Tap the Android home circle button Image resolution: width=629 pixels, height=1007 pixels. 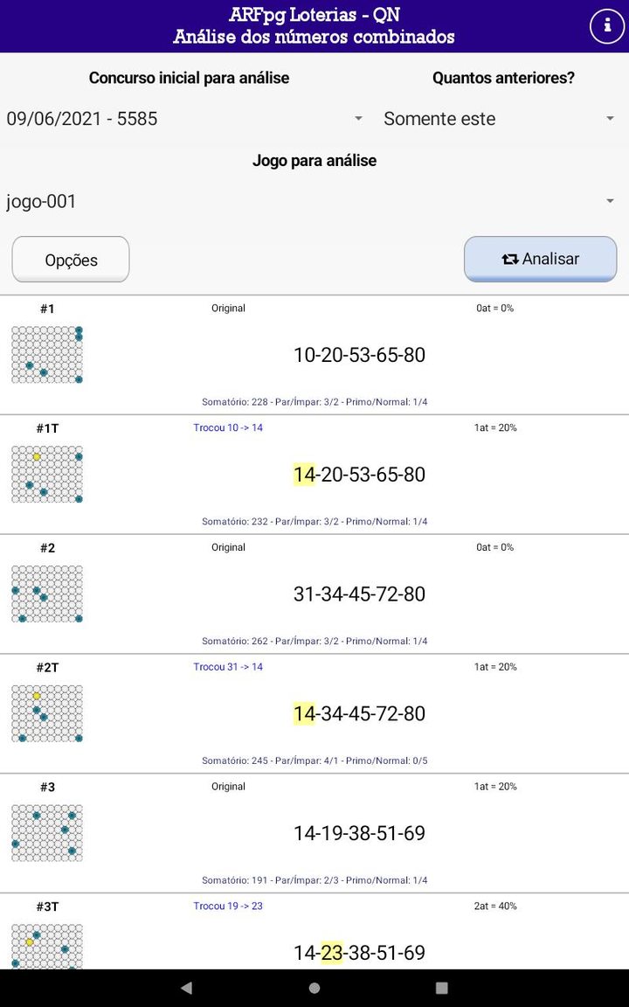click(314, 986)
